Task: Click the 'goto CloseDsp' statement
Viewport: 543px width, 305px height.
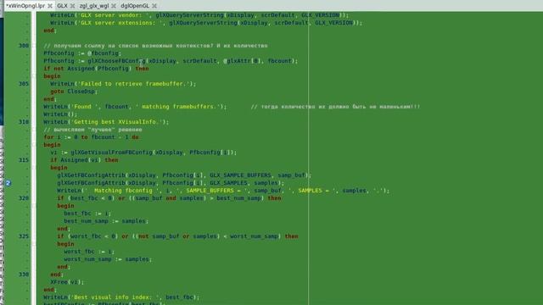Action: point(73,91)
